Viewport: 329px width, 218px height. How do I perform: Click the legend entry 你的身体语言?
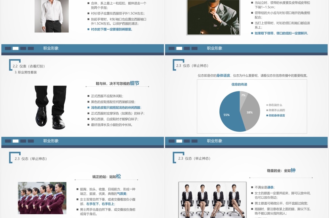click(x=276, y=115)
